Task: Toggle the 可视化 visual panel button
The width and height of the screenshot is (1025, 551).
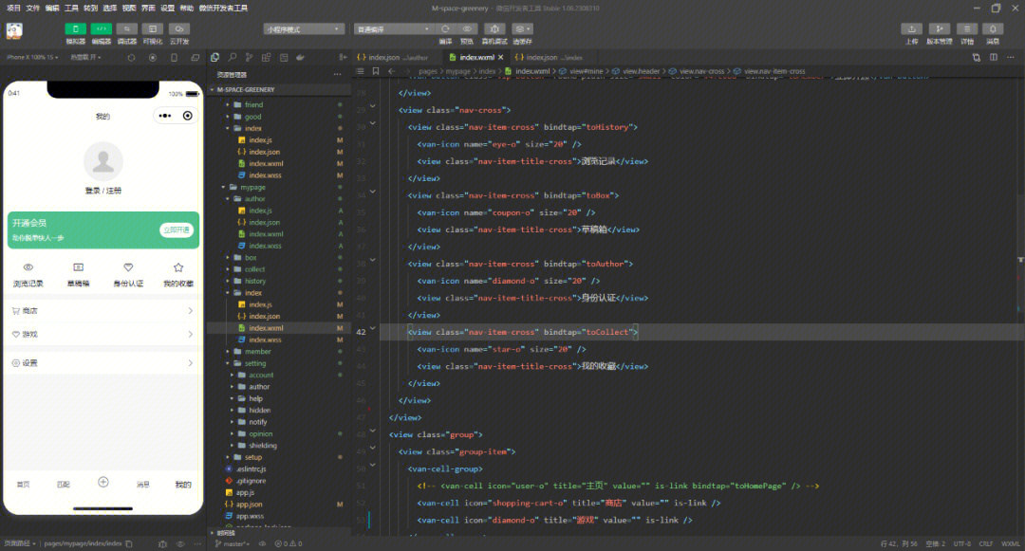Action: (152, 28)
